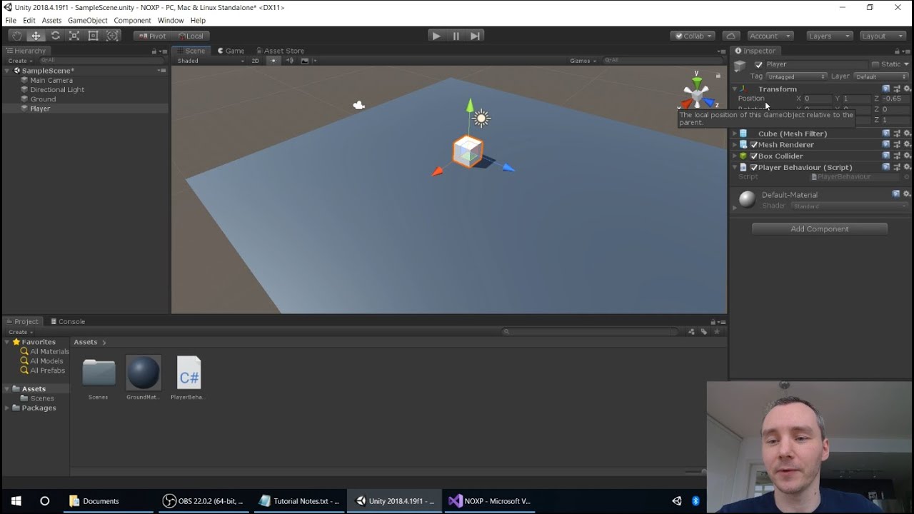
Task: Click the Step frame button
Action: (x=475, y=36)
